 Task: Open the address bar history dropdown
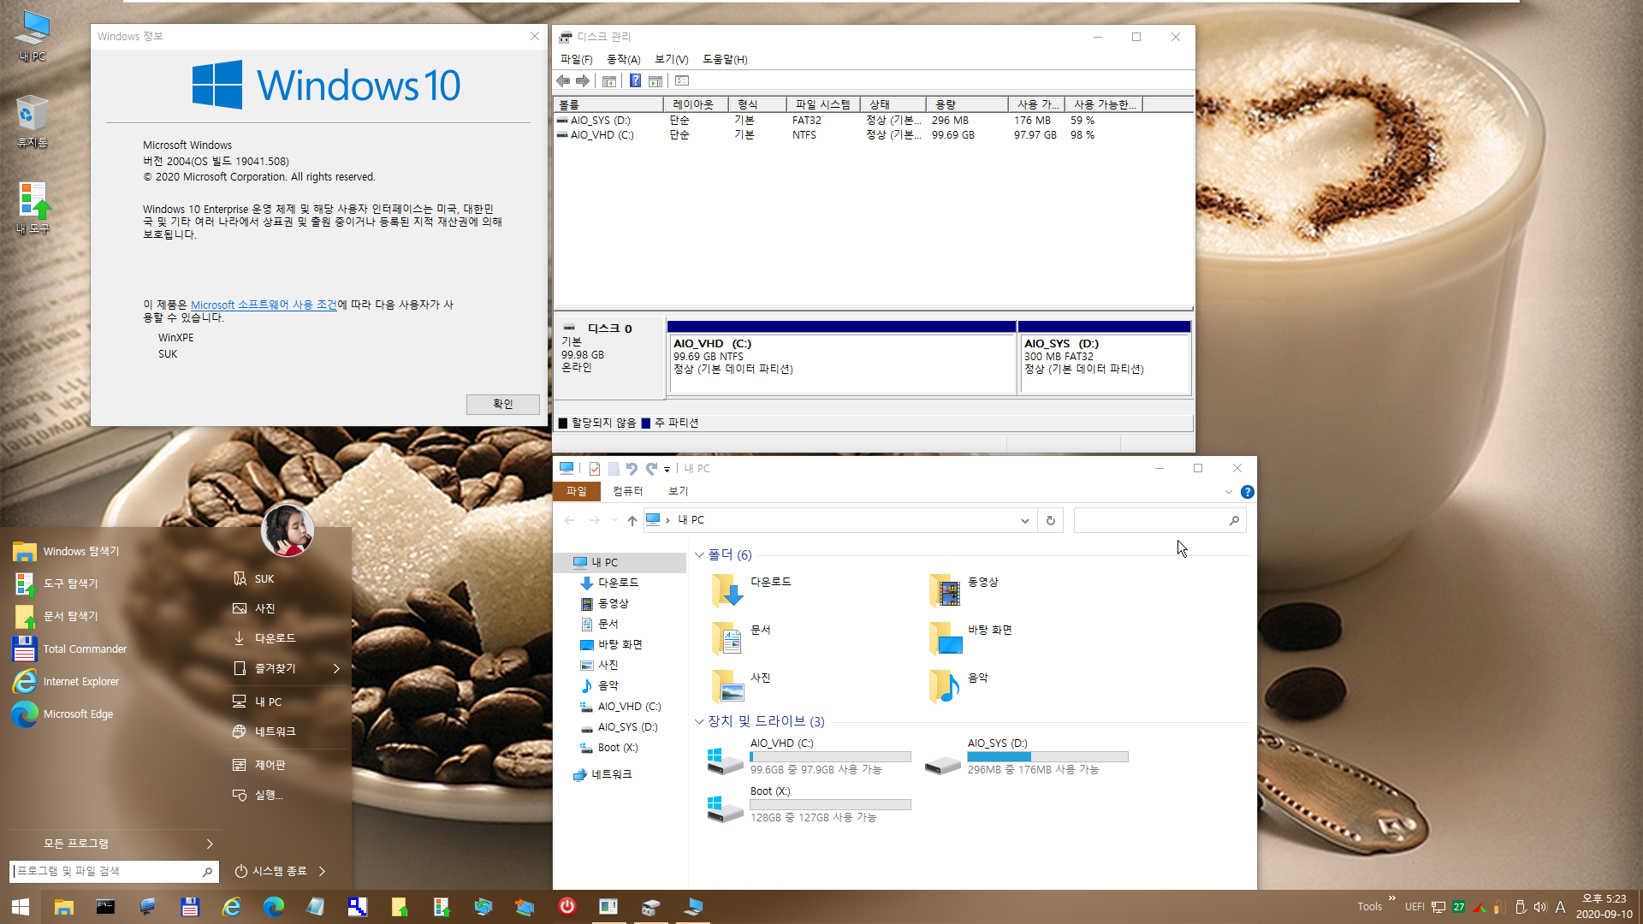[1024, 520]
